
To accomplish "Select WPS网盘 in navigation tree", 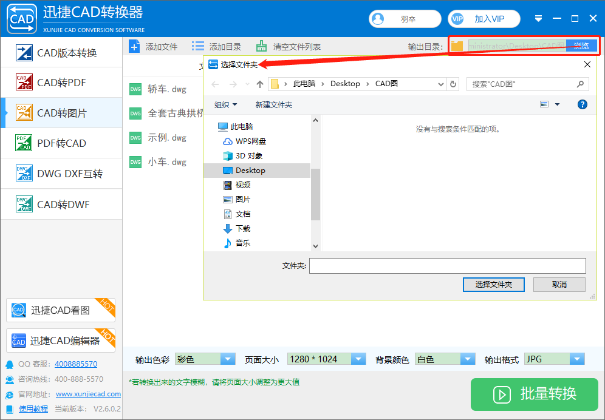I will coord(244,141).
